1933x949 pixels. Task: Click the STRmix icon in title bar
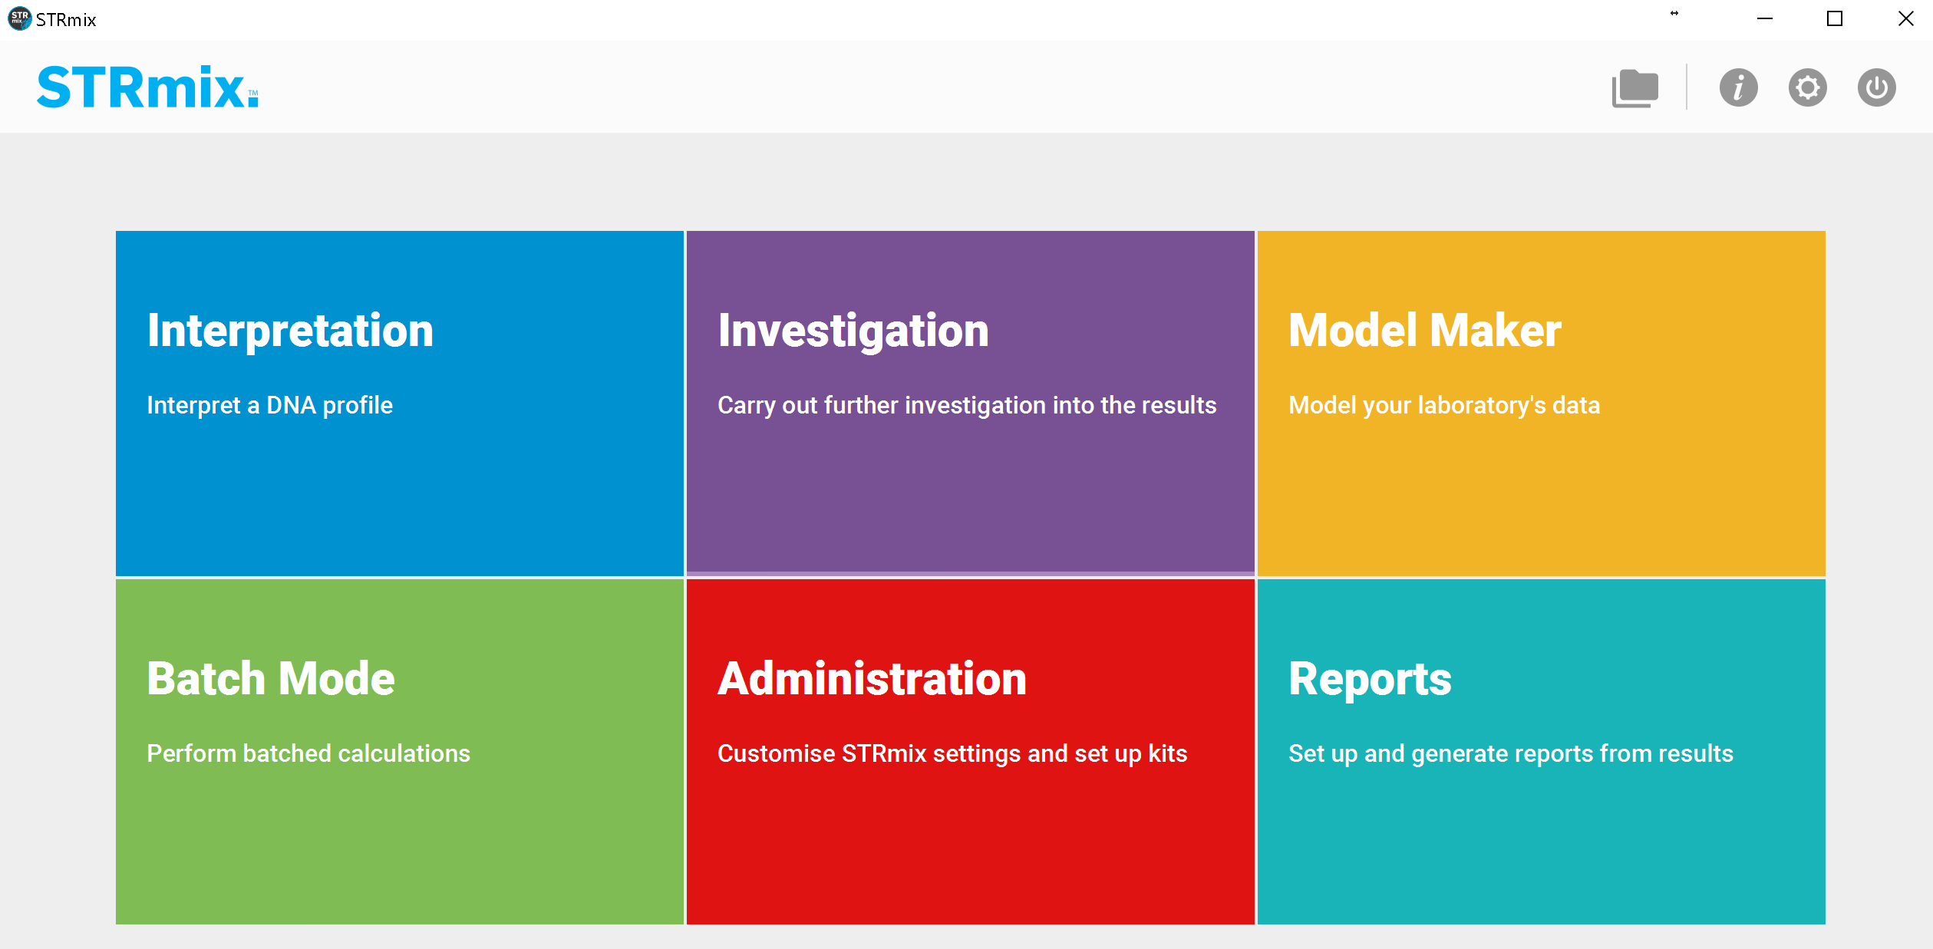(x=18, y=18)
